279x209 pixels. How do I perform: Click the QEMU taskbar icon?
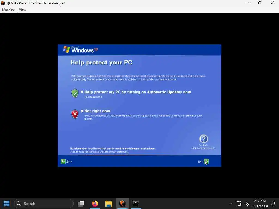(122, 204)
